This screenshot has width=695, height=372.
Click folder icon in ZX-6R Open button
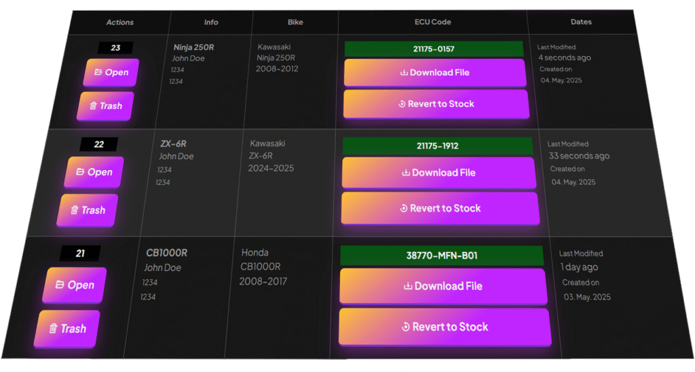point(80,172)
